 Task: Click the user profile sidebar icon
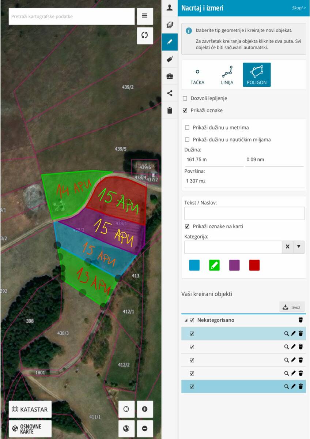point(170,8)
